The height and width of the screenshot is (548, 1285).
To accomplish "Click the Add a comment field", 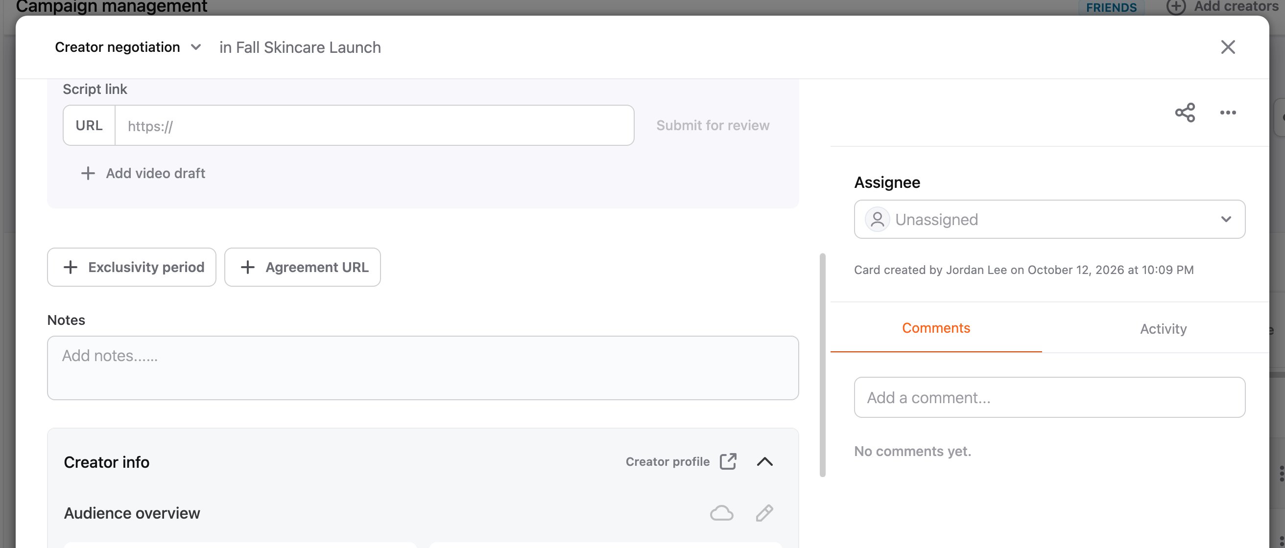I will 1049,398.
